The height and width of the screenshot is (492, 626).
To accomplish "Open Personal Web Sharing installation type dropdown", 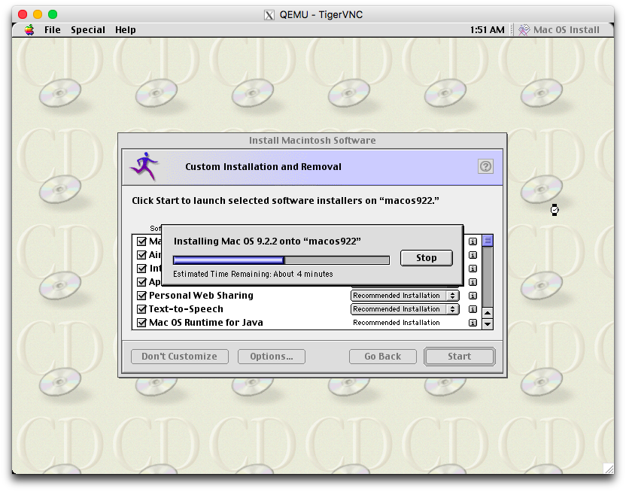I will (405, 296).
